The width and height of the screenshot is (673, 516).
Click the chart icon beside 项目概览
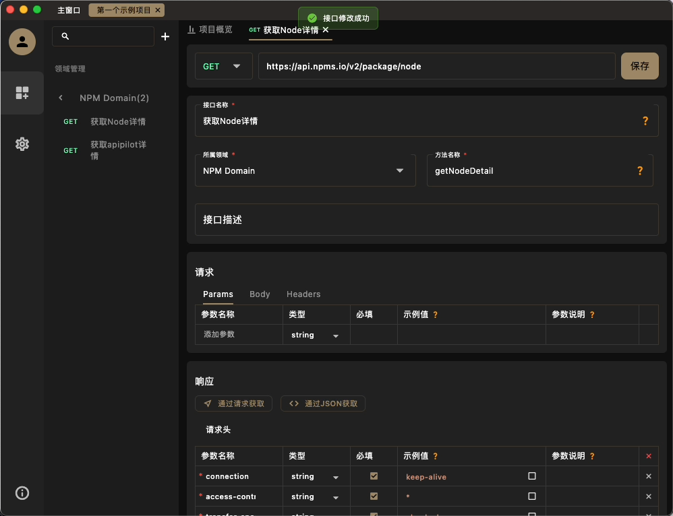(x=192, y=30)
